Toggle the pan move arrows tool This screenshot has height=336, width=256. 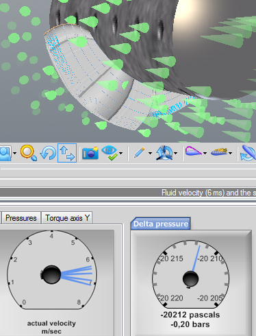coord(67,153)
